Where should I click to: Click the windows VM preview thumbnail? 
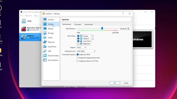click(142, 39)
